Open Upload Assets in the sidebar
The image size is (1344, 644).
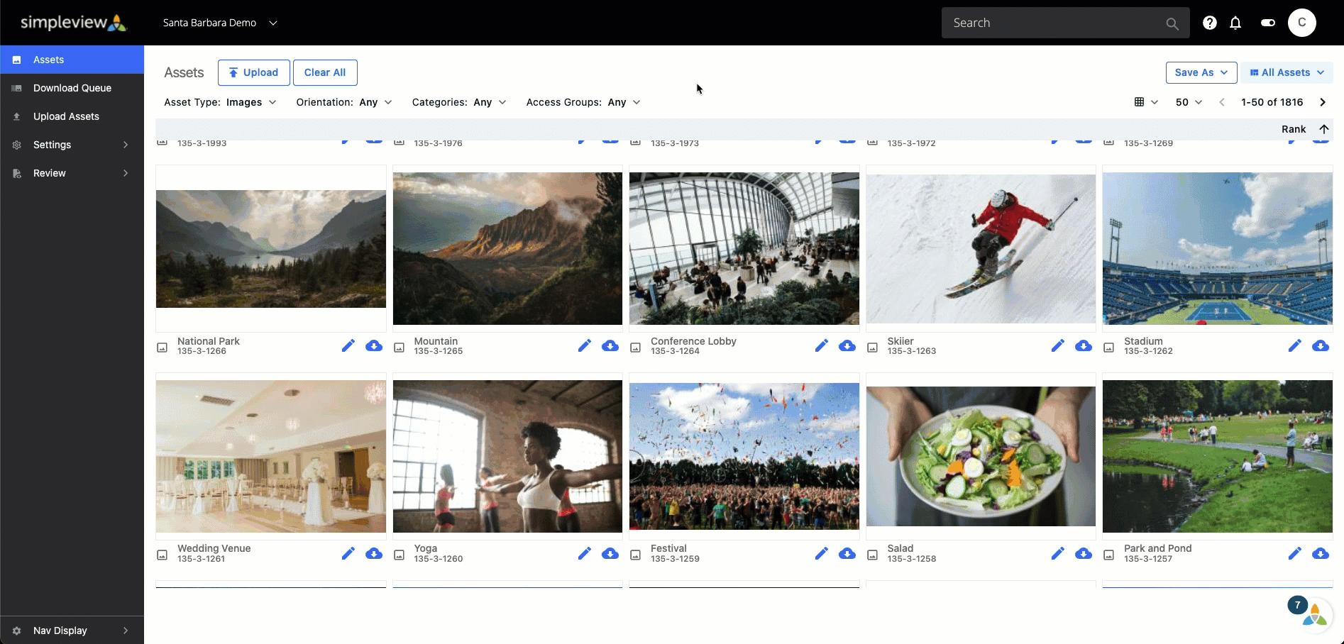coord(72,116)
